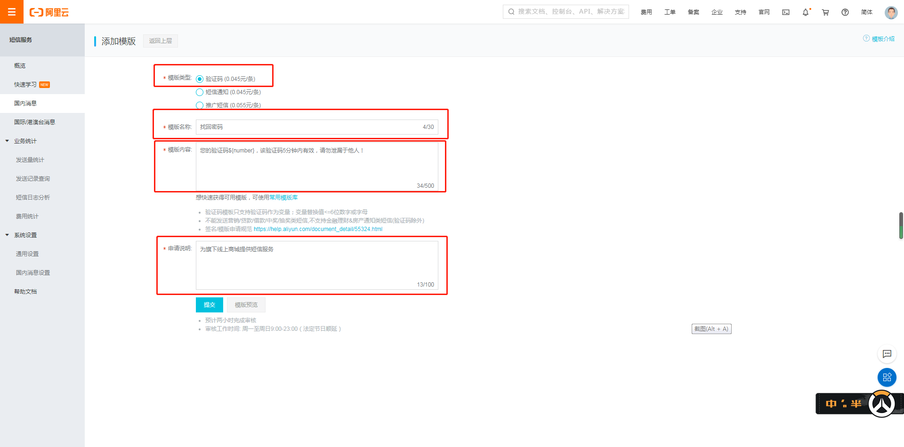This screenshot has height=447, width=904.
Task: Open the chat feedback floating icon
Action: (887, 354)
